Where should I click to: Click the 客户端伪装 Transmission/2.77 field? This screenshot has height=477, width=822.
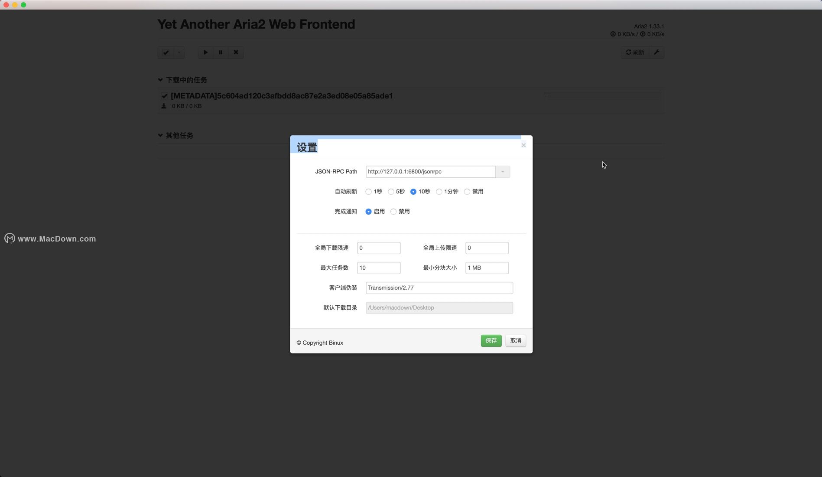[x=439, y=288]
